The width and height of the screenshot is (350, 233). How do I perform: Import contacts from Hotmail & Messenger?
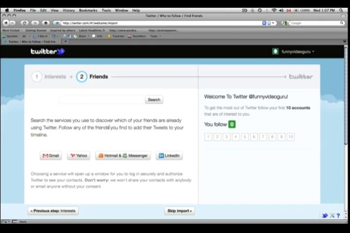[x=123, y=155]
